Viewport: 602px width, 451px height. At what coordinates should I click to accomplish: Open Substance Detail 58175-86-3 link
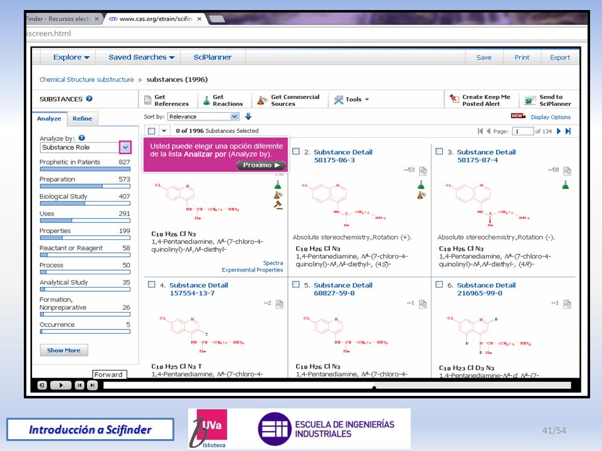tap(343, 156)
